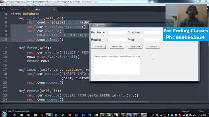Open Word from the taskbar

click(83, 115)
